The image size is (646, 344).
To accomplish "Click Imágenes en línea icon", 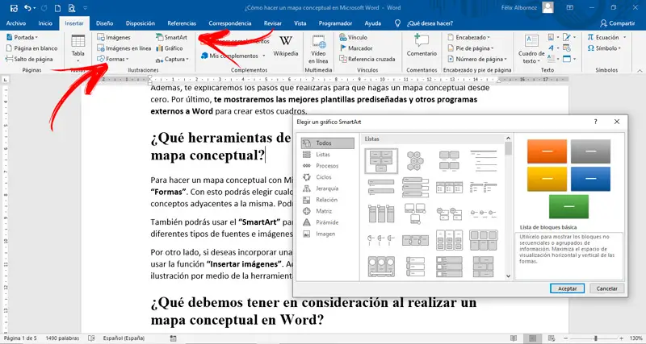I will click(x=124, y=48).
